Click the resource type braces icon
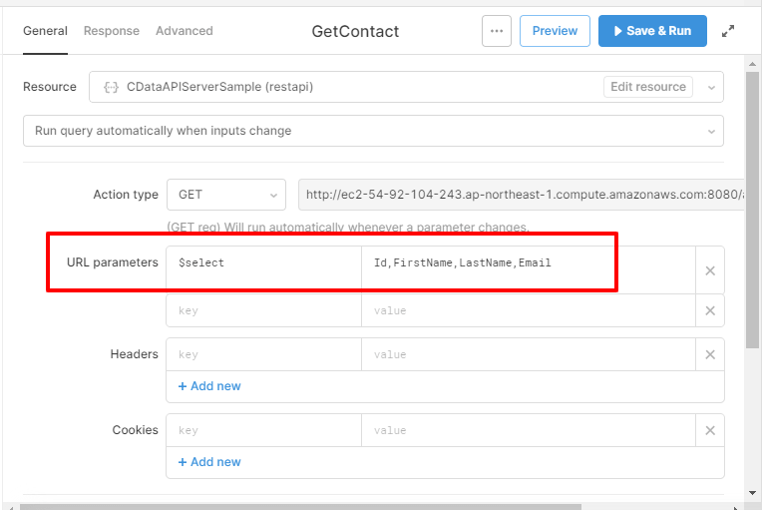Image resolution: width=764 pixels, height=510 pixels. point(111,87)
